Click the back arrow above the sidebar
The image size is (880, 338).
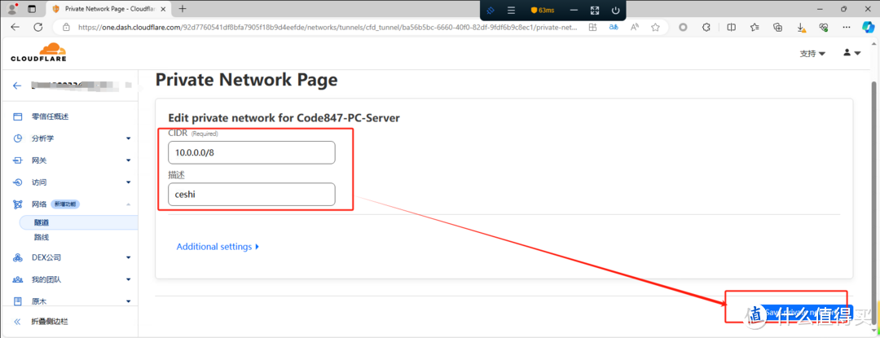pos(17,86)
